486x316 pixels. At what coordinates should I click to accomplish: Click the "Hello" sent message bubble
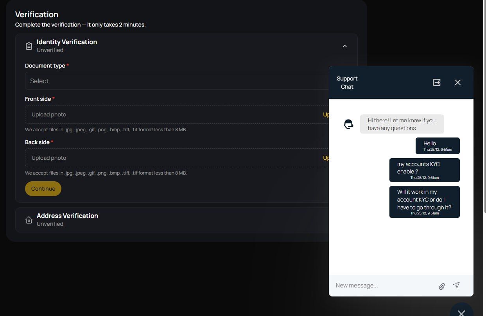pos(437,146)
